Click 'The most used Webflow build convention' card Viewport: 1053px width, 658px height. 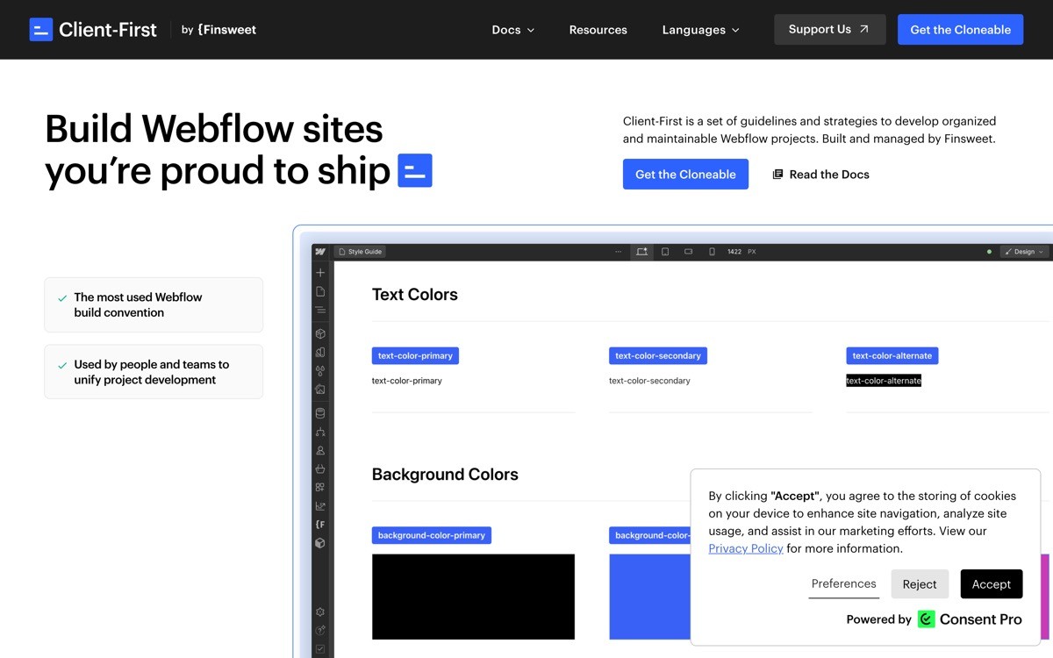[x=154, y=305]
